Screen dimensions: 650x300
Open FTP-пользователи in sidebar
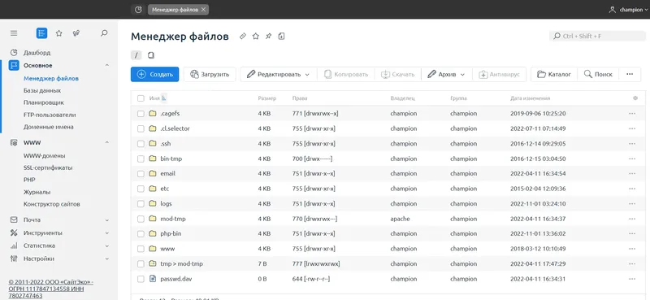(50, 115)
